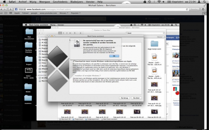Select the Project desktop folder
This screenshot has width=209, height=130.
(29, 61)
